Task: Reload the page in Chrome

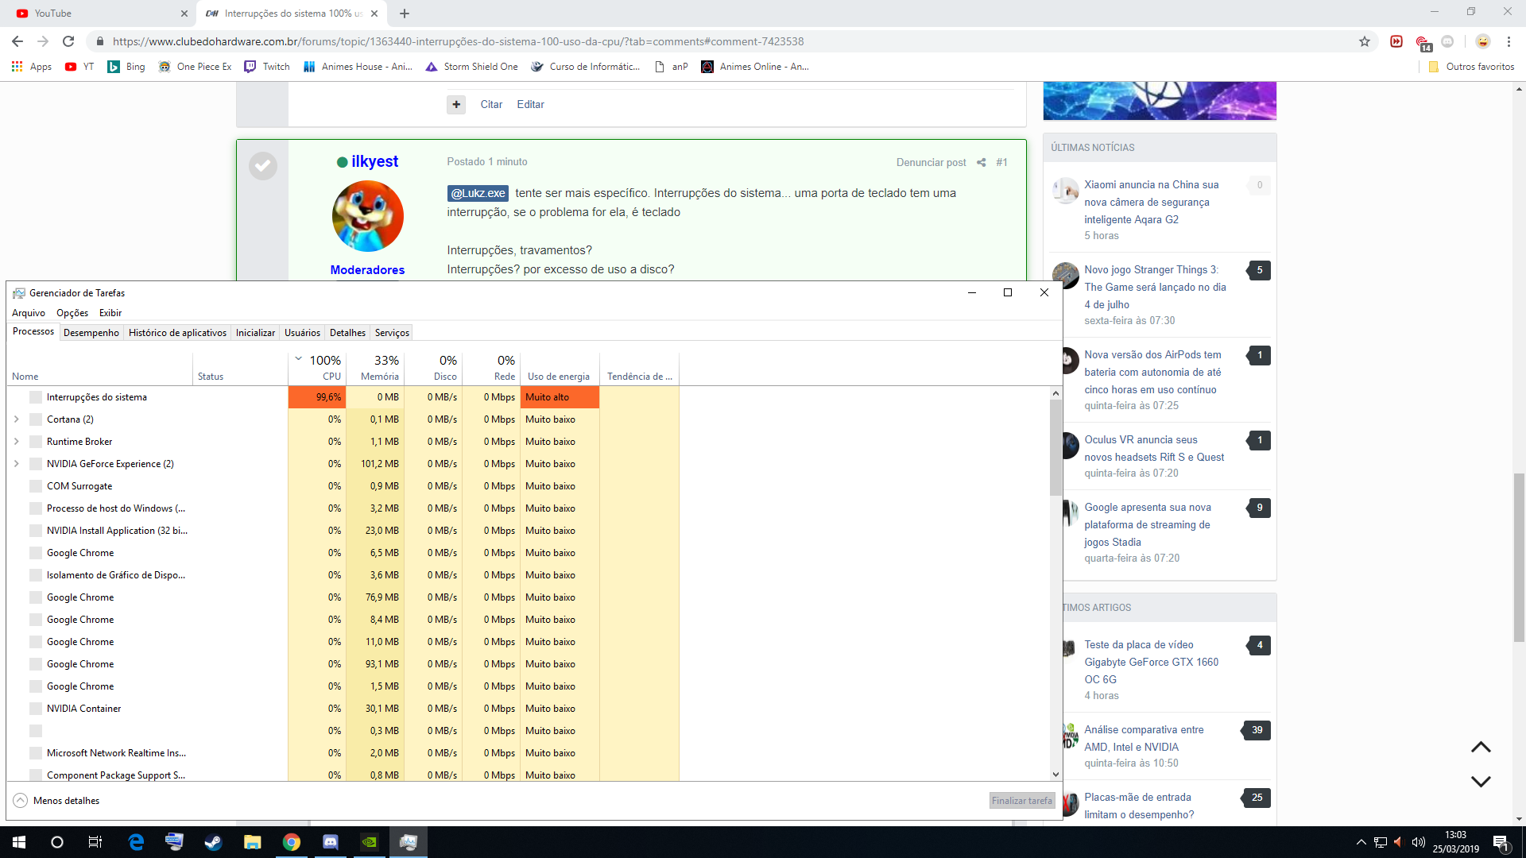Action: [x=68, y=41]
